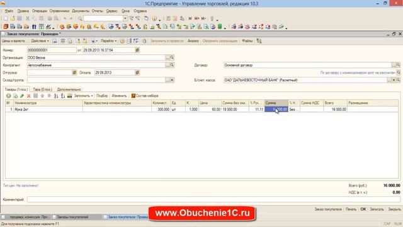This screenshot has width=403, height=227.
Task: Click the Подбор button
Action: [x=102, y=96]
